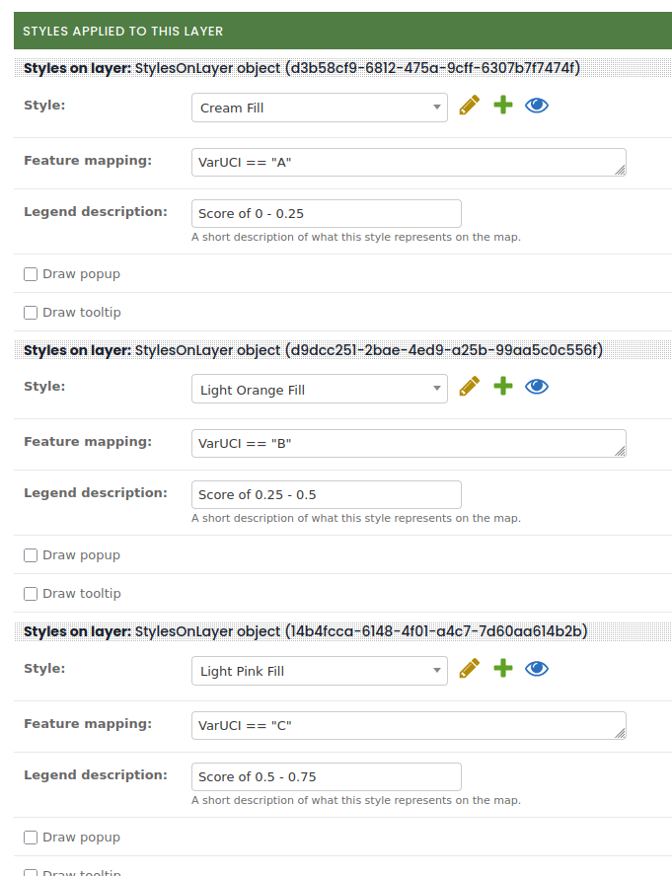Add new style beside Light Pink Fill
The image size is (672, 876).
[503, 669]
